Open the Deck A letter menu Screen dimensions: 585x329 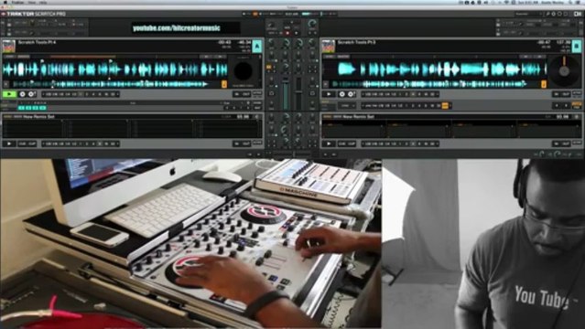(256, 47)
